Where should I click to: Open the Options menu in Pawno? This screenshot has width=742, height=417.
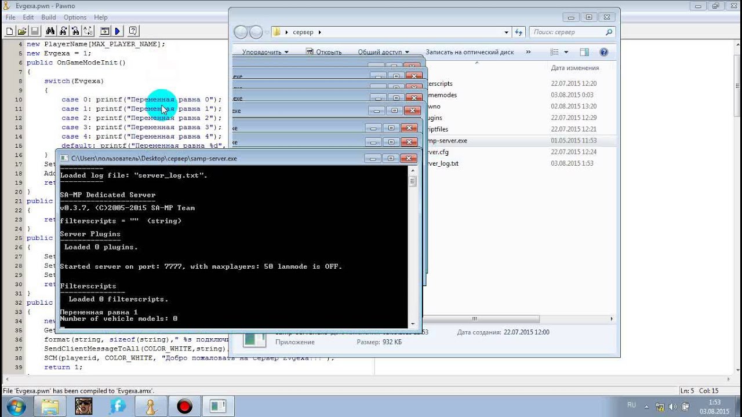(x=75, y=17)
